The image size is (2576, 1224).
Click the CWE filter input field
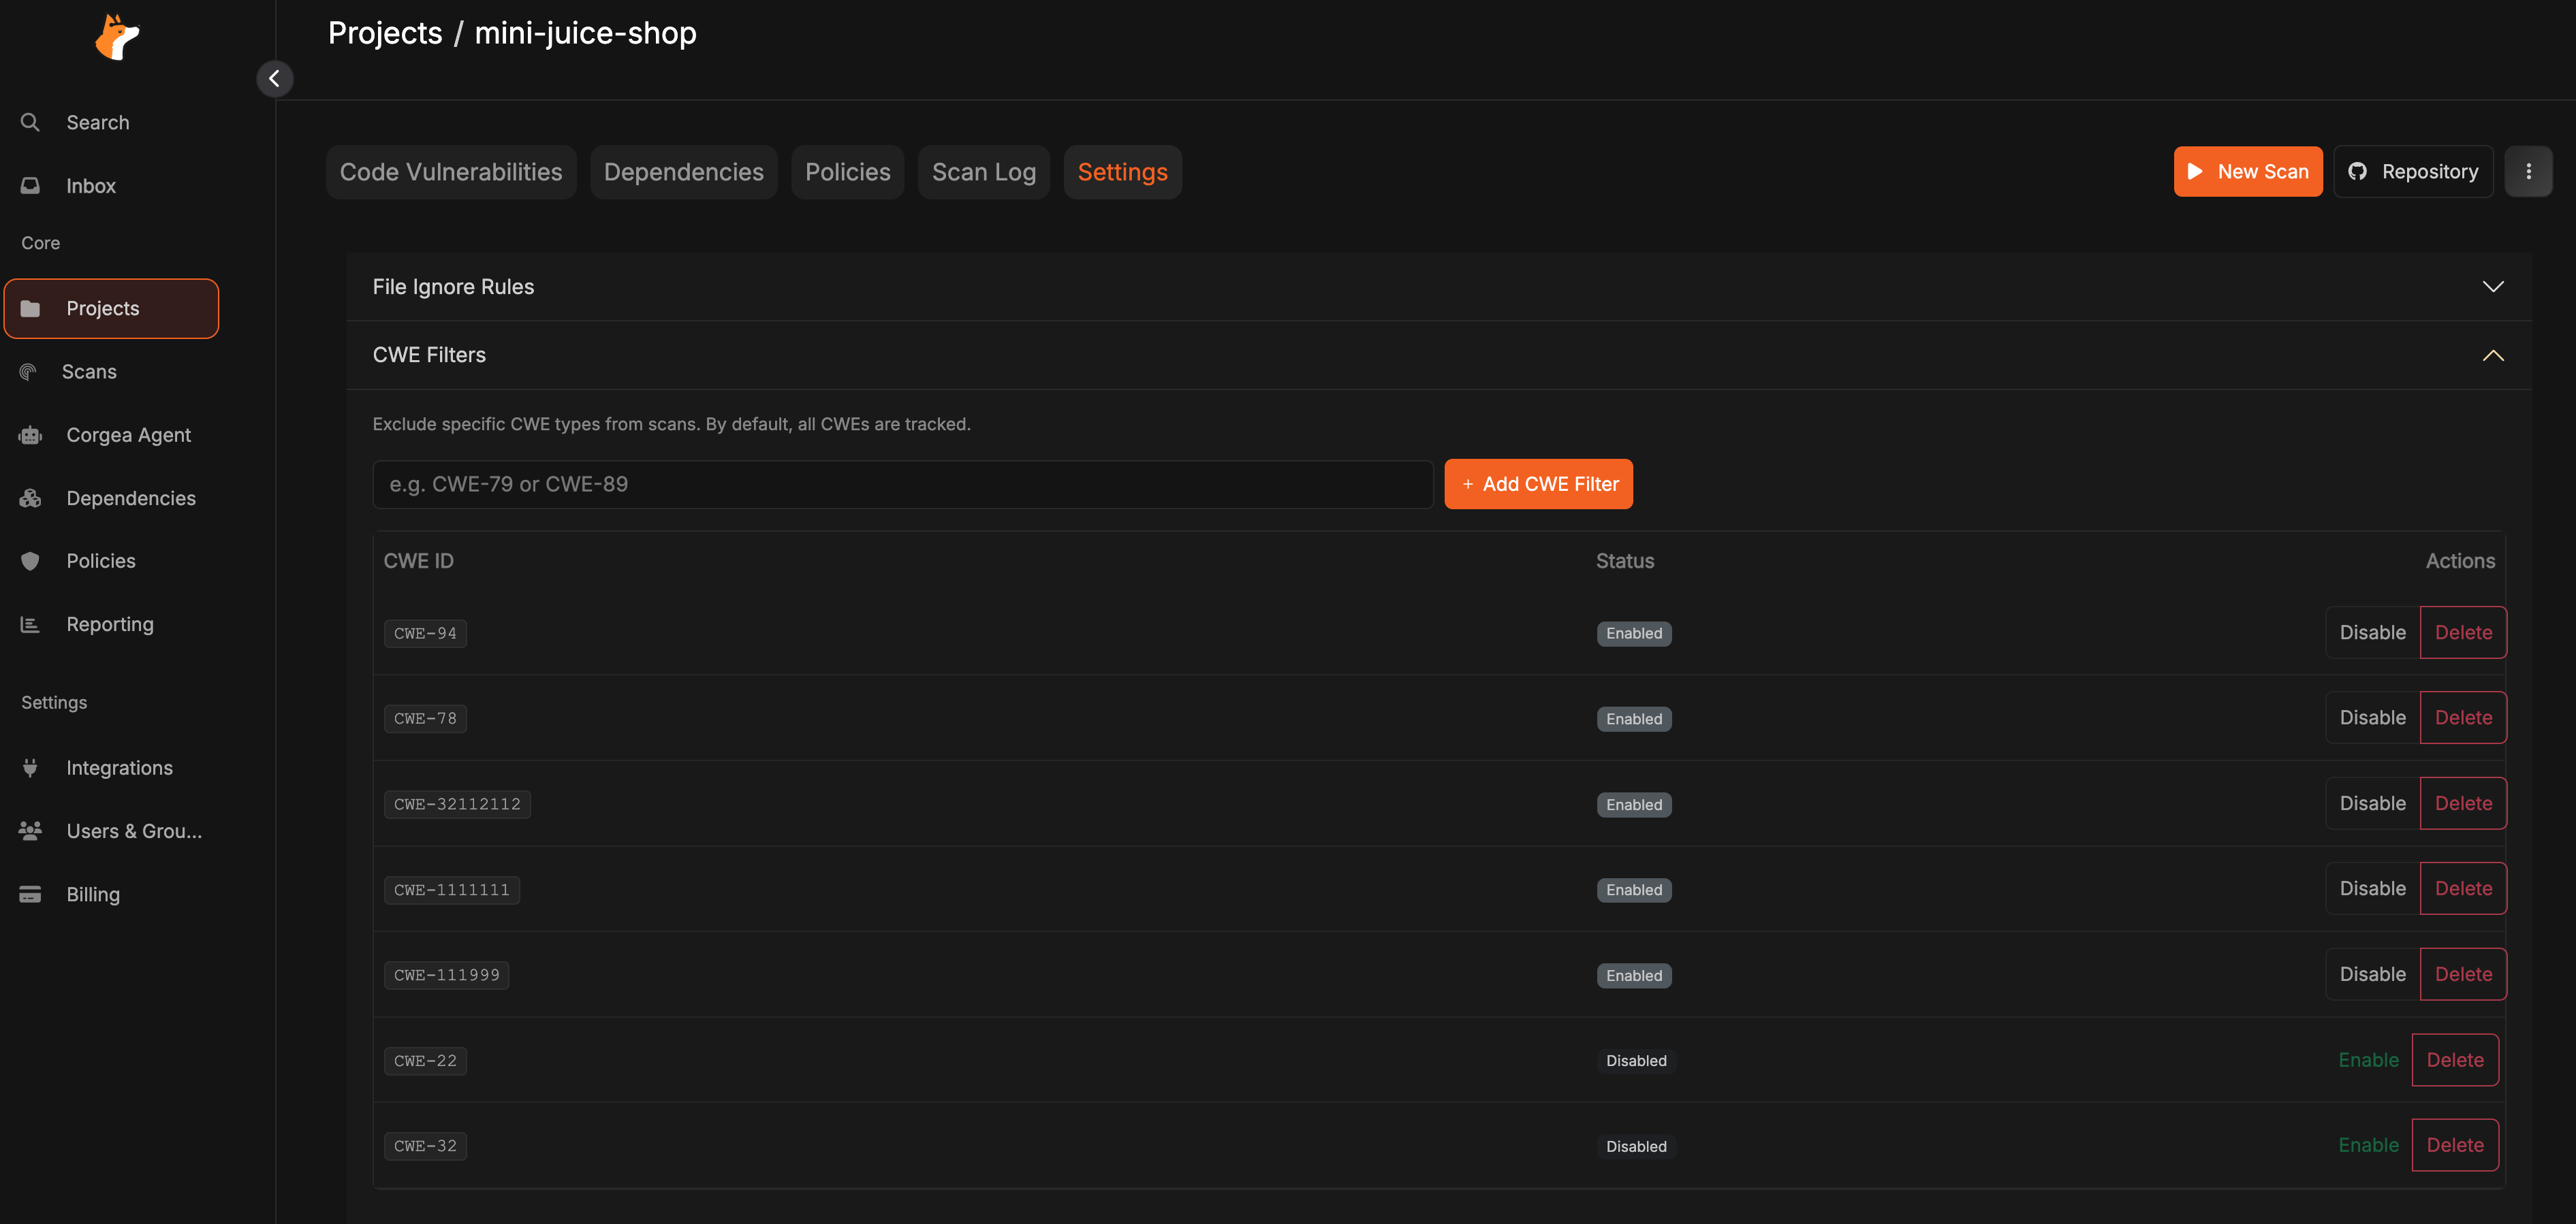tap(901, 483)
